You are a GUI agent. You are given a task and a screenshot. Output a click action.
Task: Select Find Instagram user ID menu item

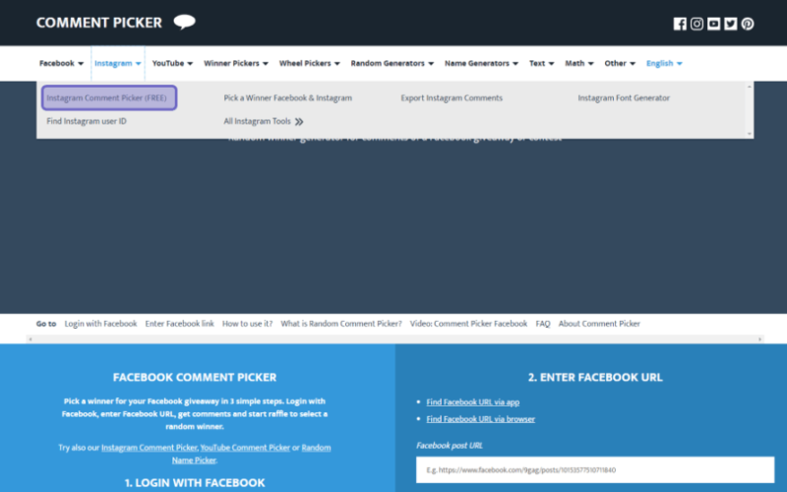(x=87, y=121)
